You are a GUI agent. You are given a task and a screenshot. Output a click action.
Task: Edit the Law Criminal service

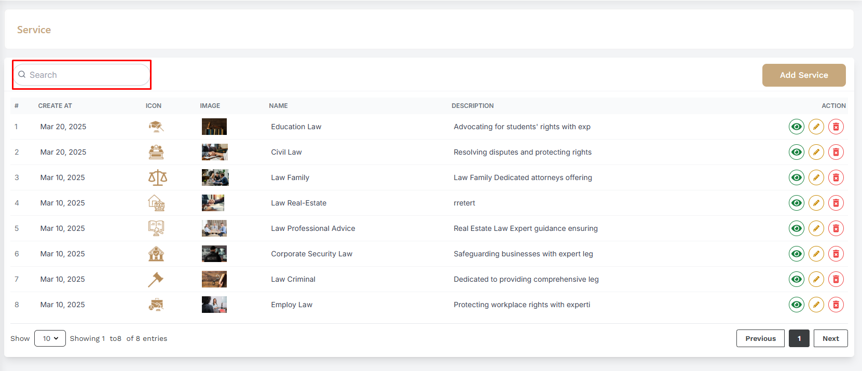(x=816, y=279)
